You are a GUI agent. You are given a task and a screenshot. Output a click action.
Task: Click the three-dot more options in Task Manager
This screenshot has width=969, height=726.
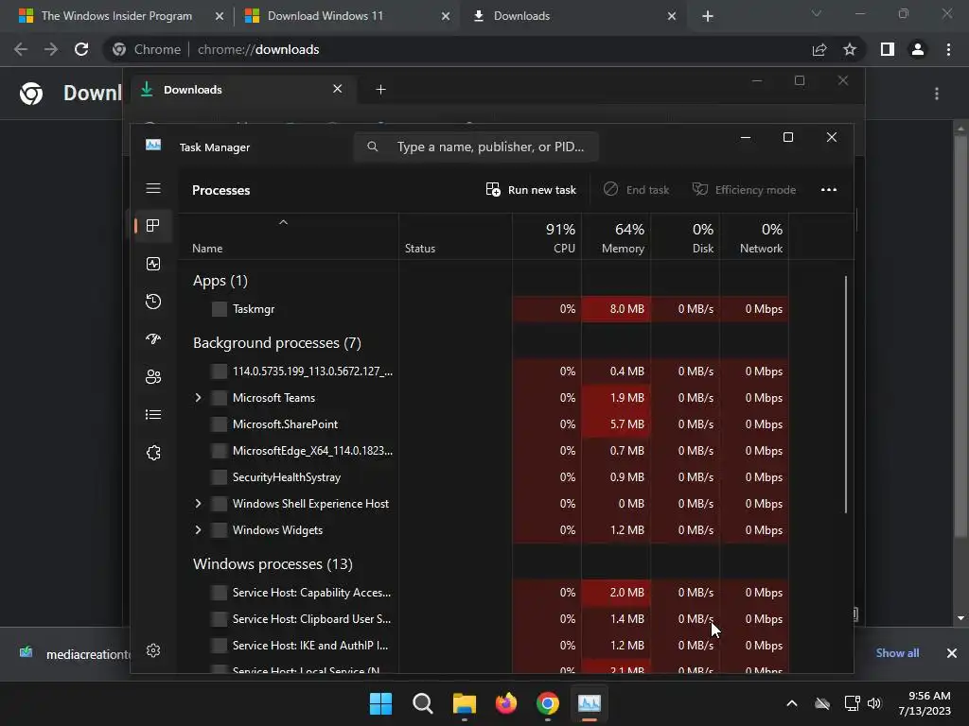(829, 189)
